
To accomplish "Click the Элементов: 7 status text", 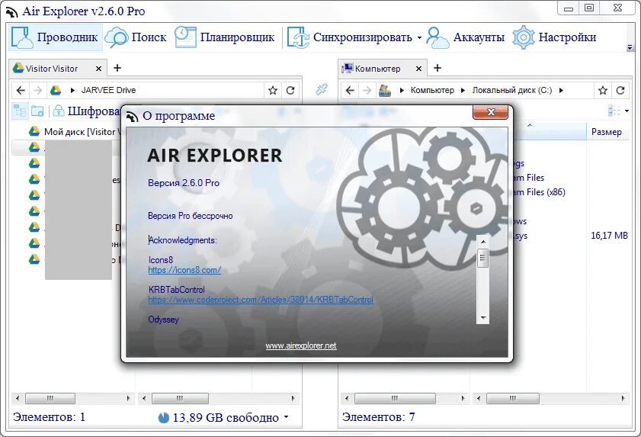I will 379,417.
